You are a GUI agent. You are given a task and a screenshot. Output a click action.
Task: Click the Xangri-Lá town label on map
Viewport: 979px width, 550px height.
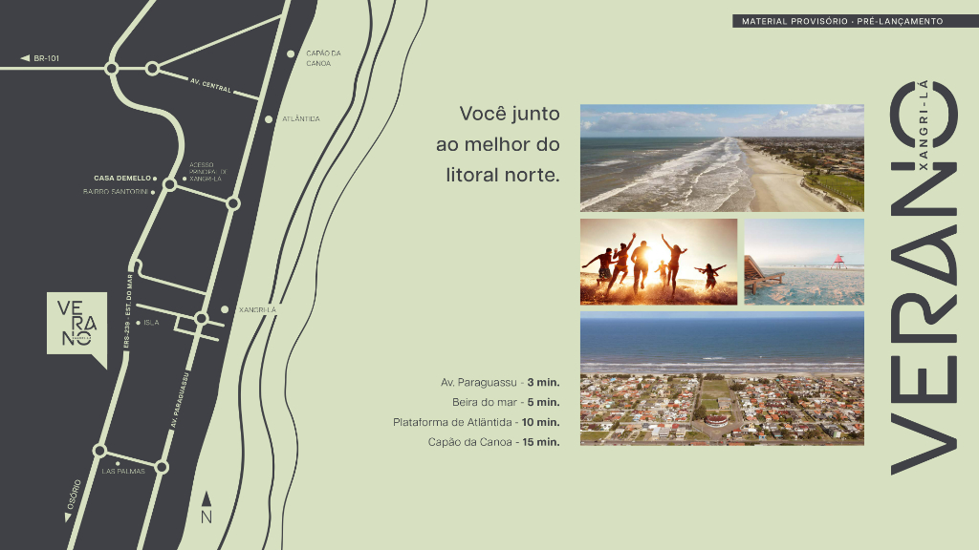point(257,310)
